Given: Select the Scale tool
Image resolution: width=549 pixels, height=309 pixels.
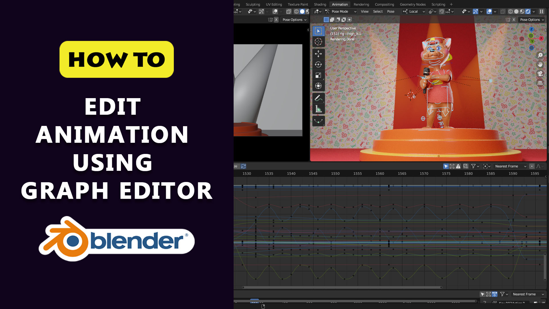Looking at the screenshot, I should click(318, 75).
